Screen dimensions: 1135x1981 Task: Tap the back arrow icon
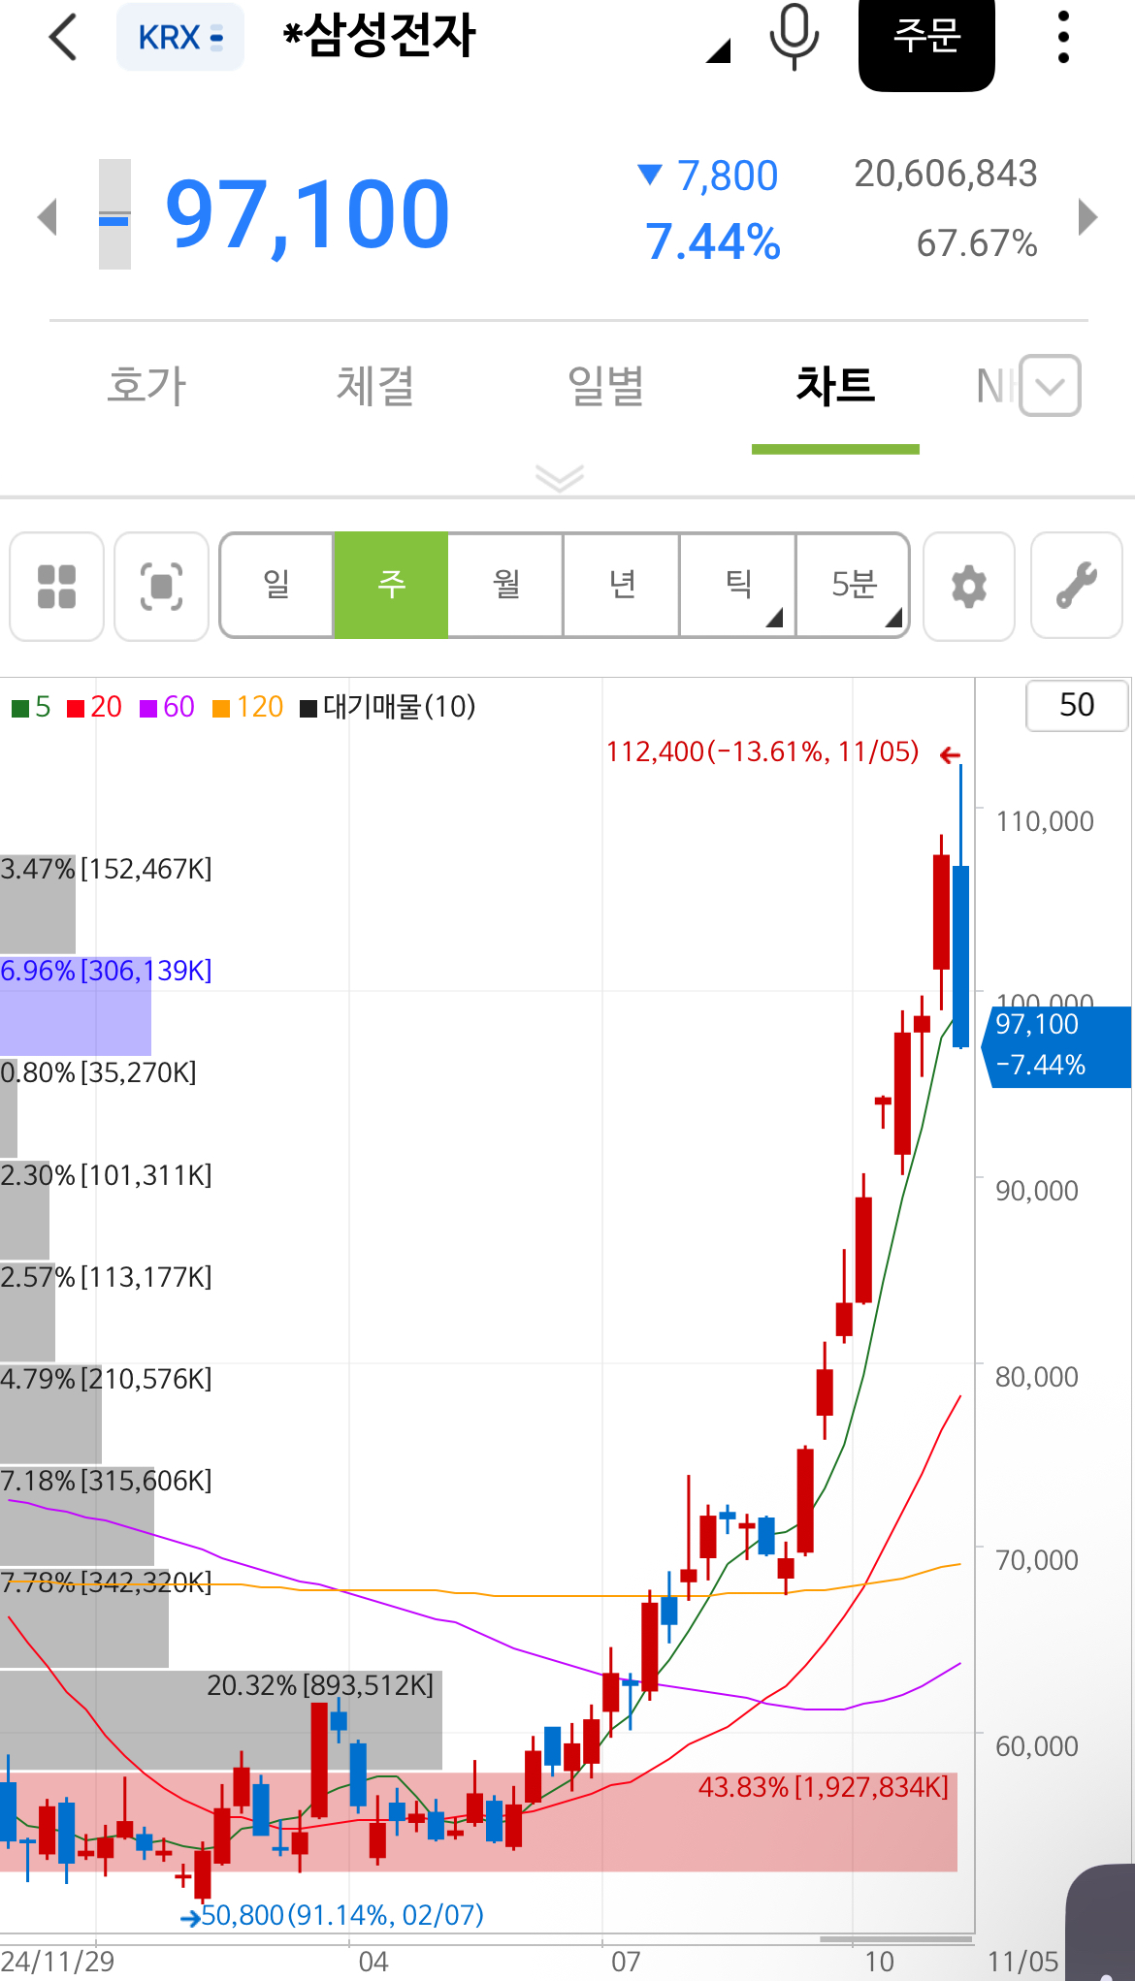pos(63,39)
